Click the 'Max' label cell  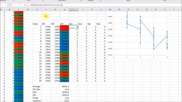pyautogui.click(x=37, y=92)
